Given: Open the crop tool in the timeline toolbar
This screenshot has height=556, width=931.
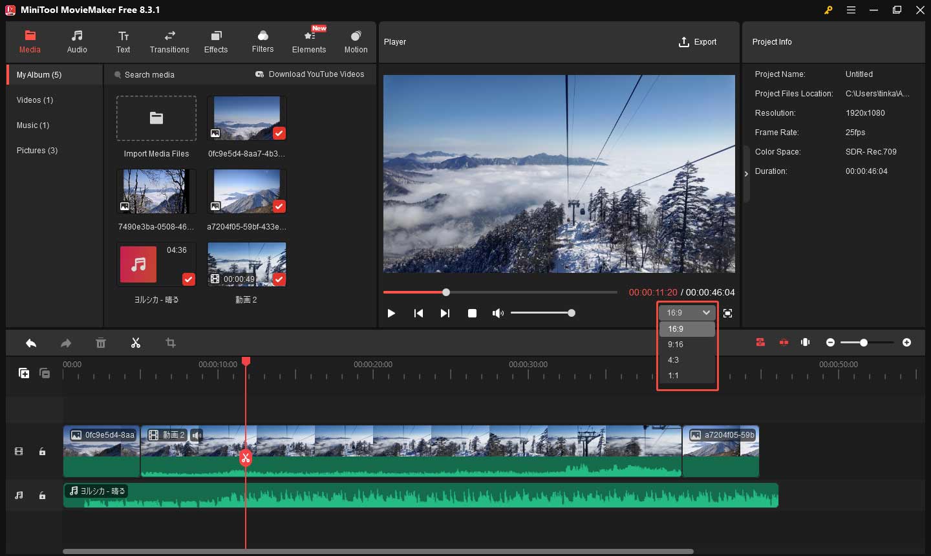Looking at the screenshot, I should (x=170, y=343).
